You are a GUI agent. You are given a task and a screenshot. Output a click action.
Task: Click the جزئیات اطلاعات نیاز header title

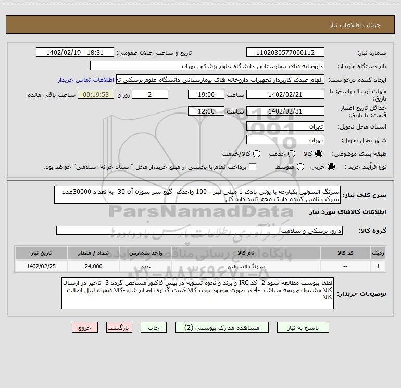click(355, 25)
